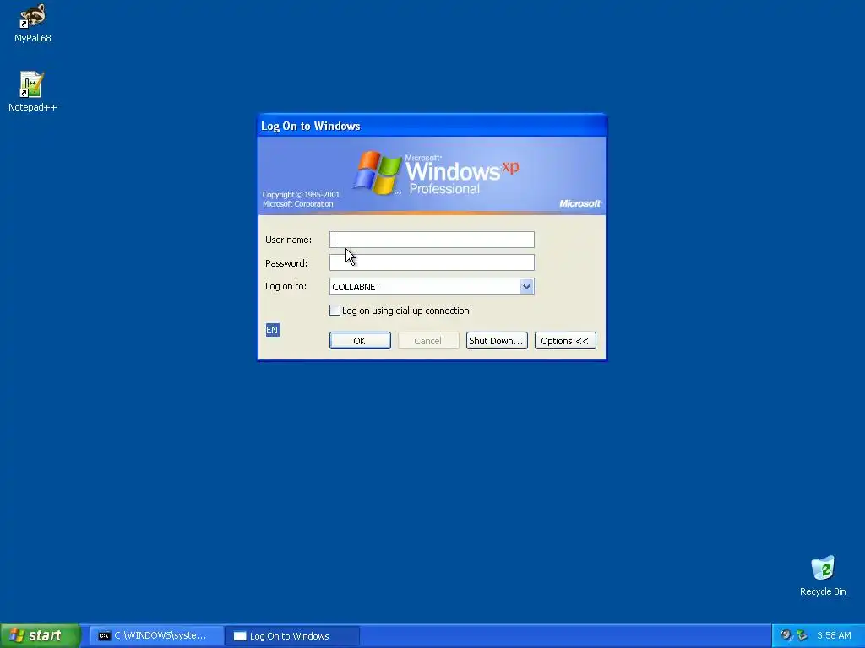Select the Log On to Windows taskbar item

292,636
